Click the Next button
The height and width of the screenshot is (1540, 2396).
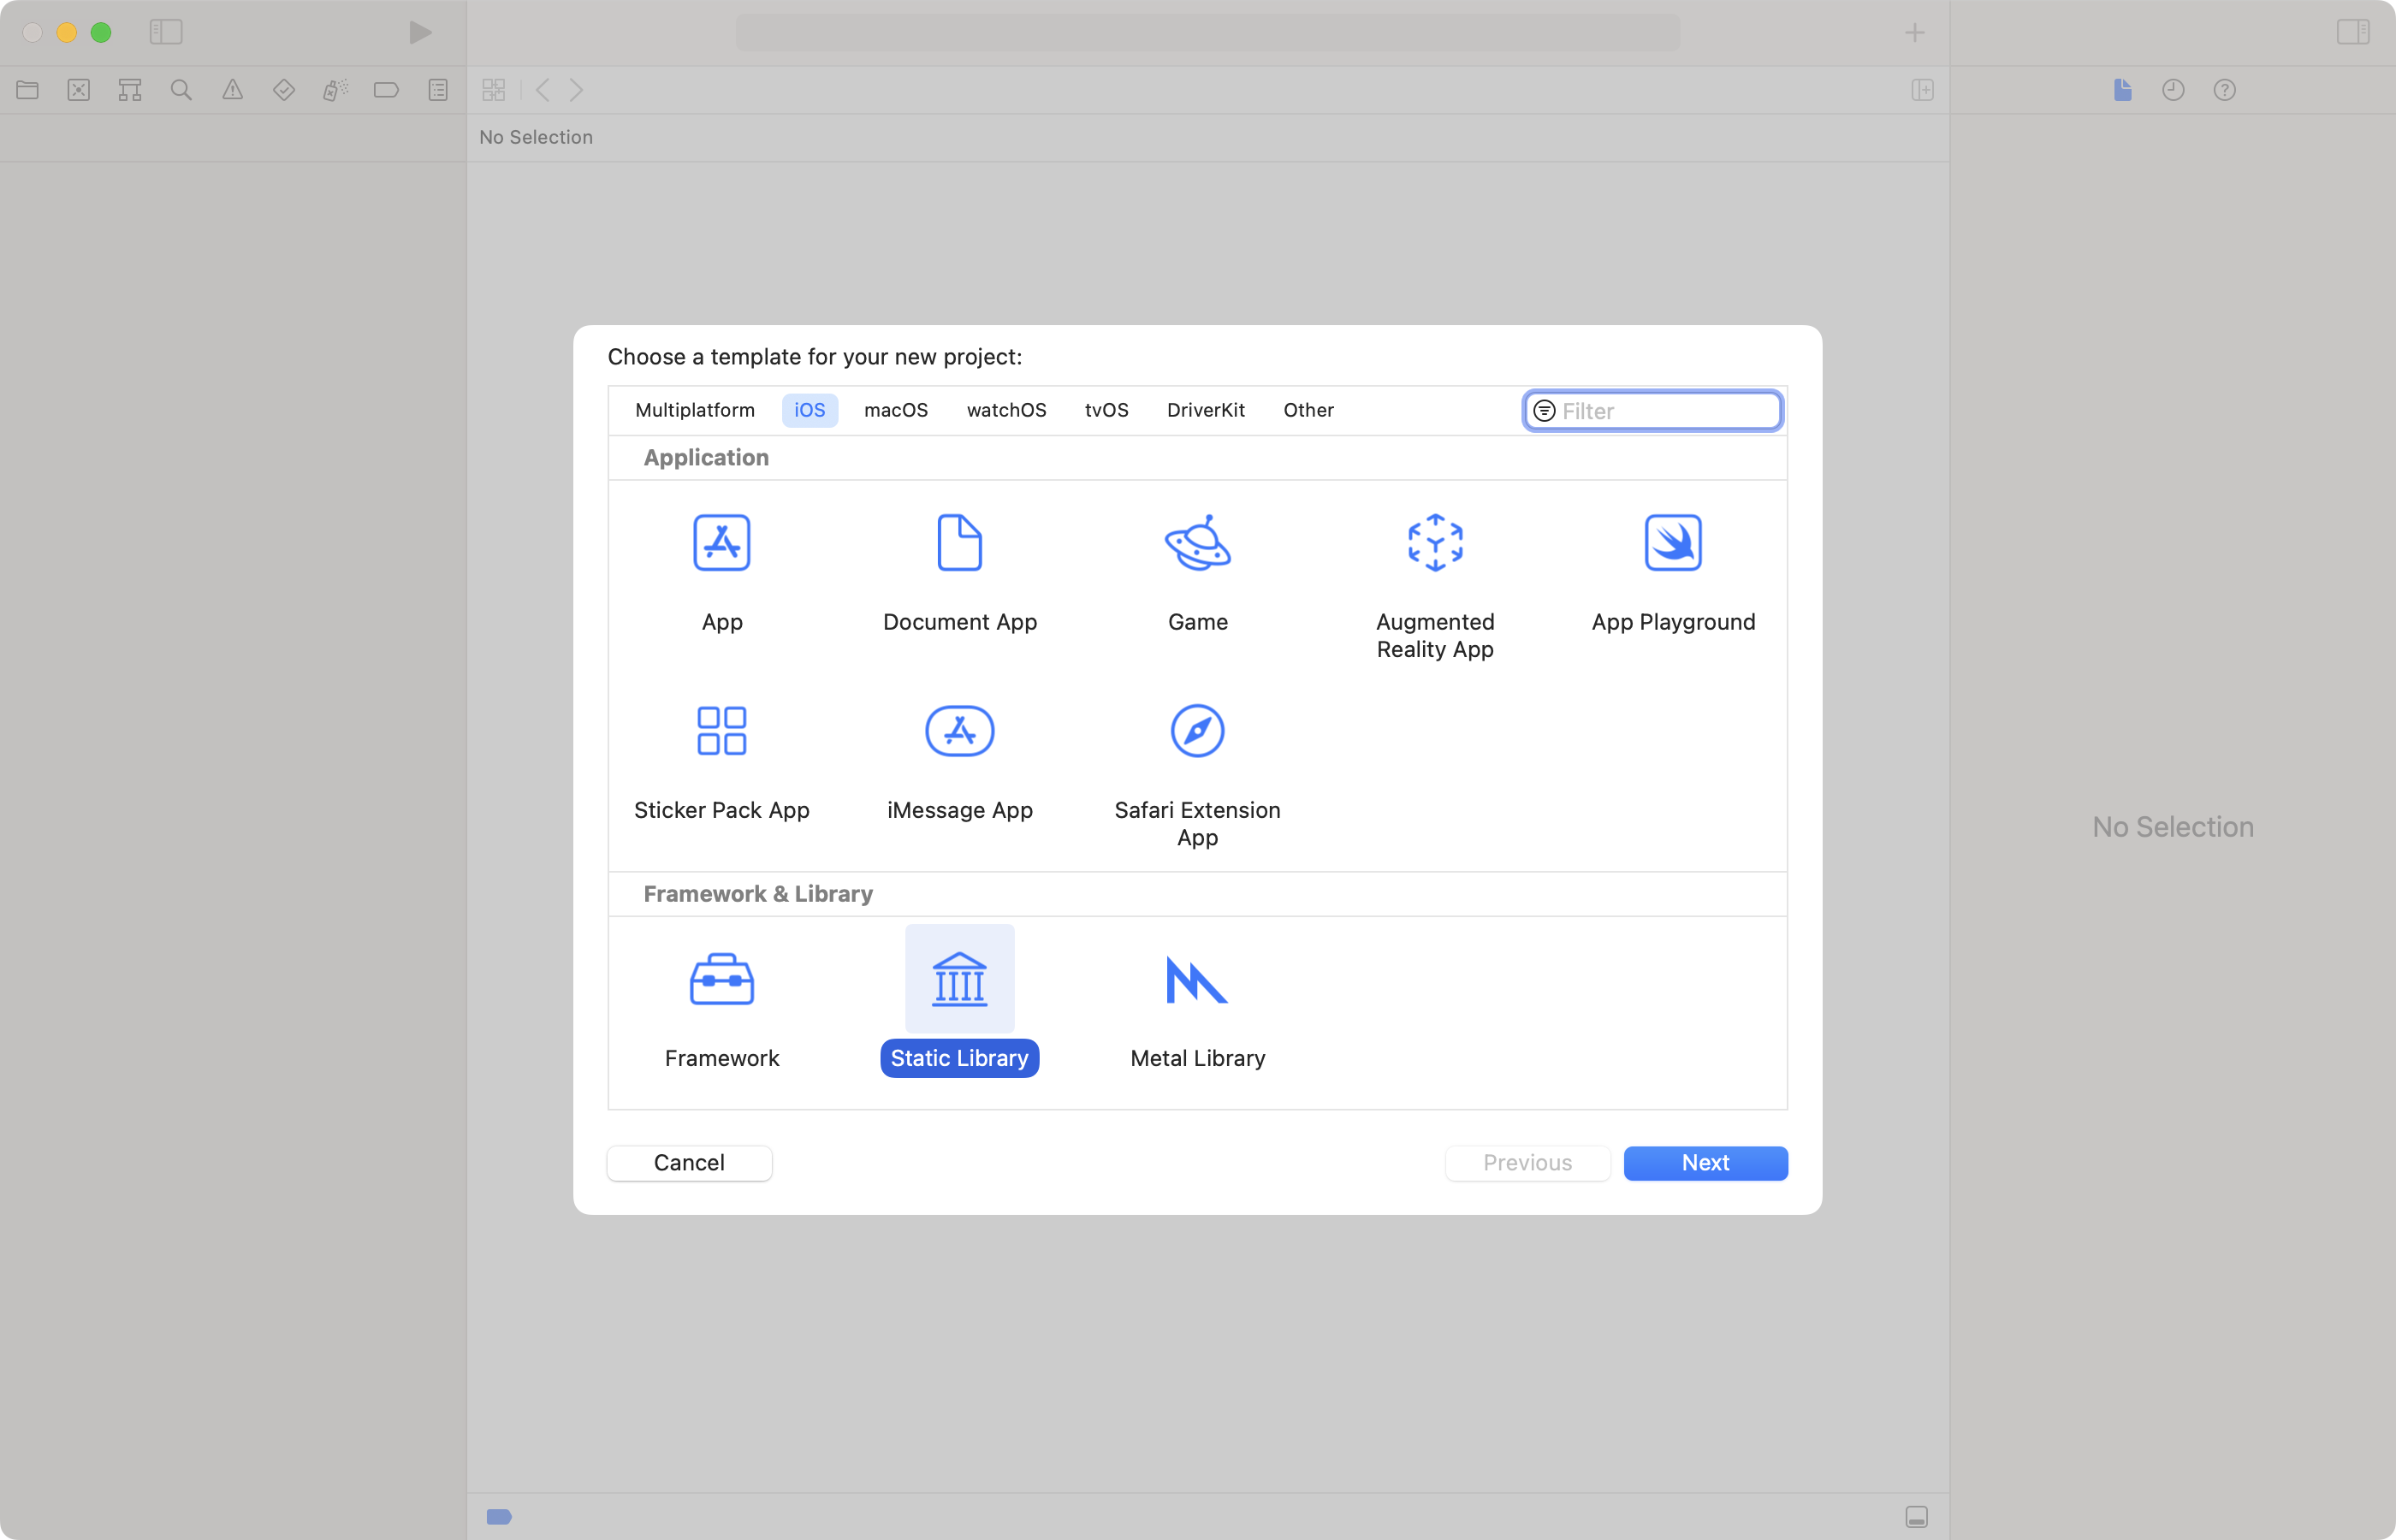[1704, 1163]
